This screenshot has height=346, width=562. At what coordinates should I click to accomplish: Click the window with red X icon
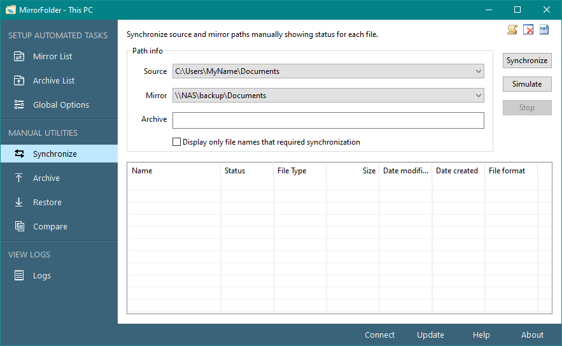tap(528, 29)
